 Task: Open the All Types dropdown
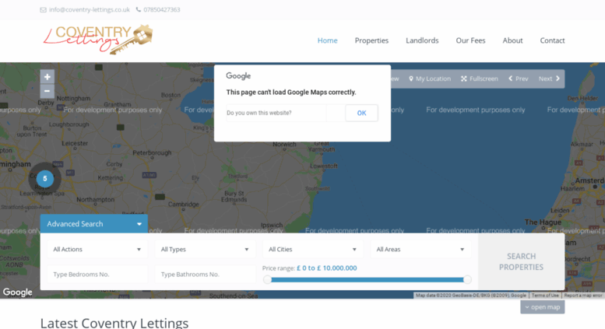click(205, 249)
